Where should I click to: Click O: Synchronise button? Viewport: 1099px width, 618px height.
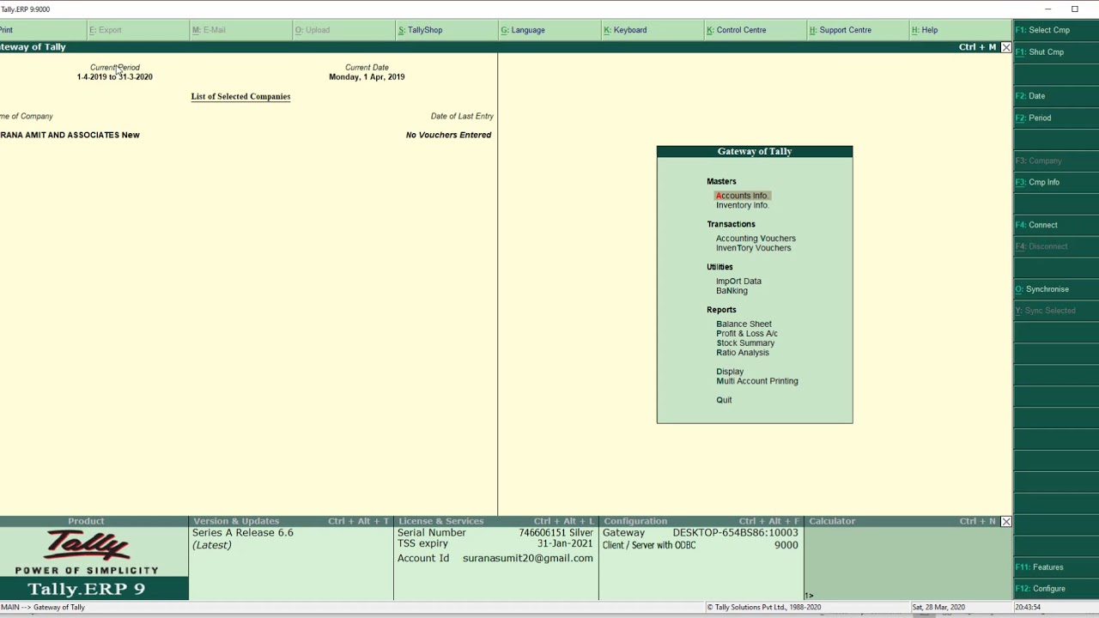click(1056, 289)
